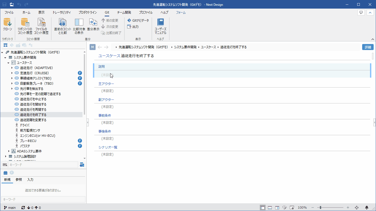Image resolution: width=376 pixels, height=211 pixels.
Task: Click the 詳細 button
Action: (x=368, y=47)
